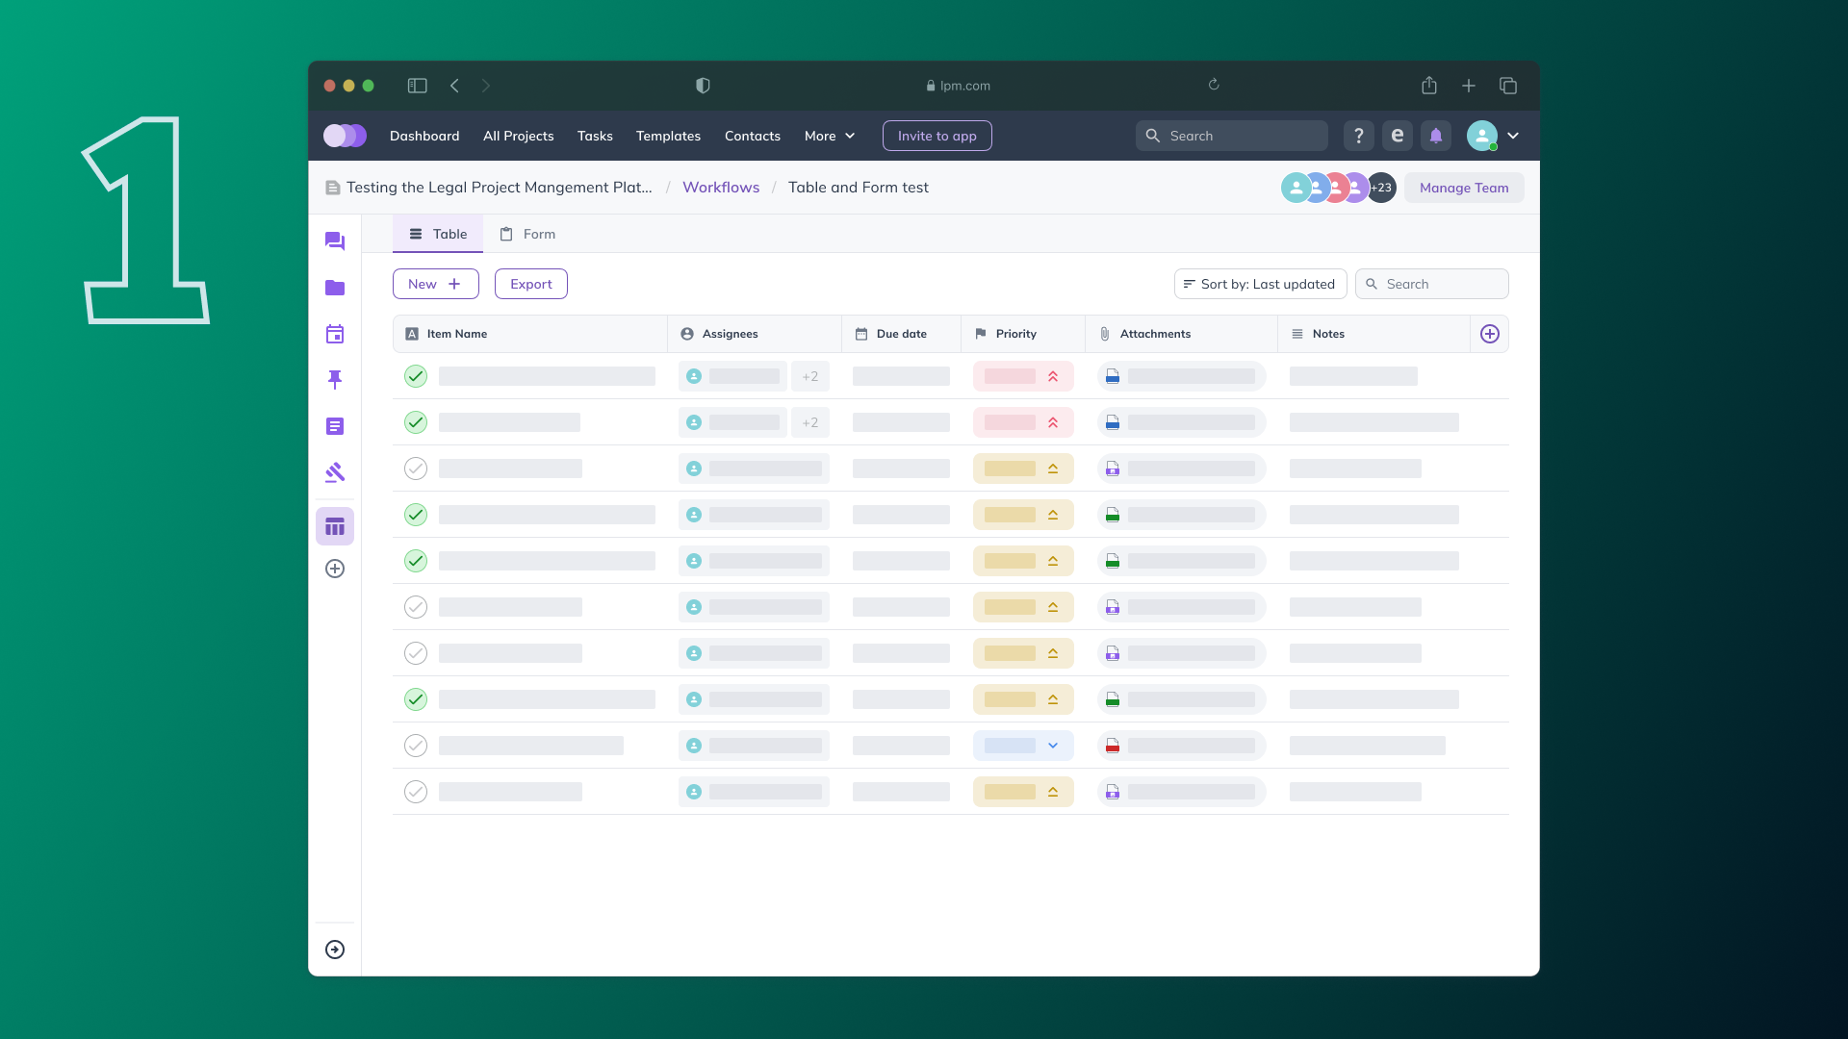Click the +23 team members badge

coord(1382,188)
